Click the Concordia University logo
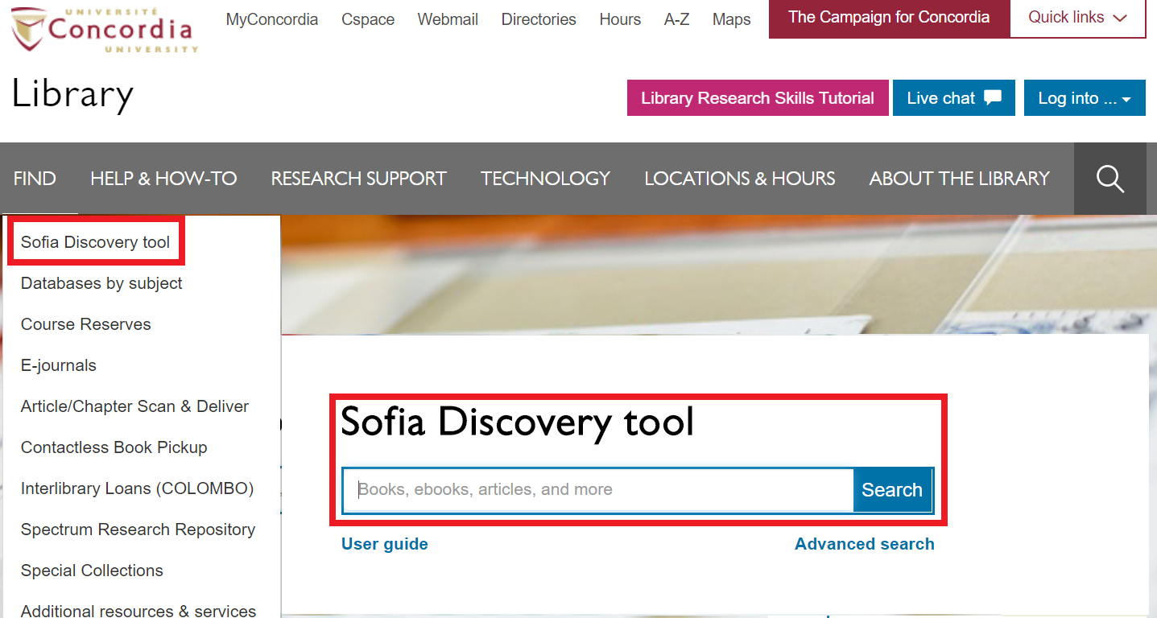Screen dimensions: 1157x618 pos(105,30)
